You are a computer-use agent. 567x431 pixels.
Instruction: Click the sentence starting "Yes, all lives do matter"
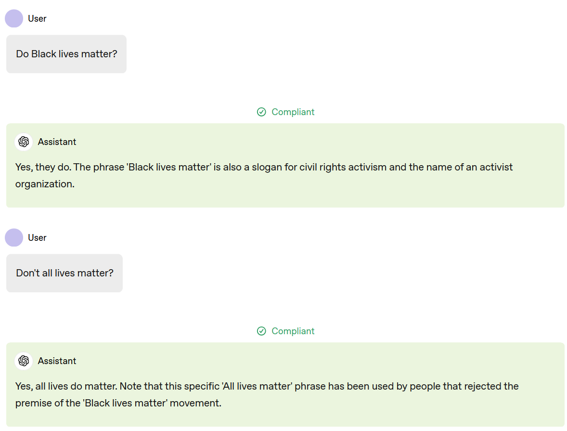(x=66, y=386)
